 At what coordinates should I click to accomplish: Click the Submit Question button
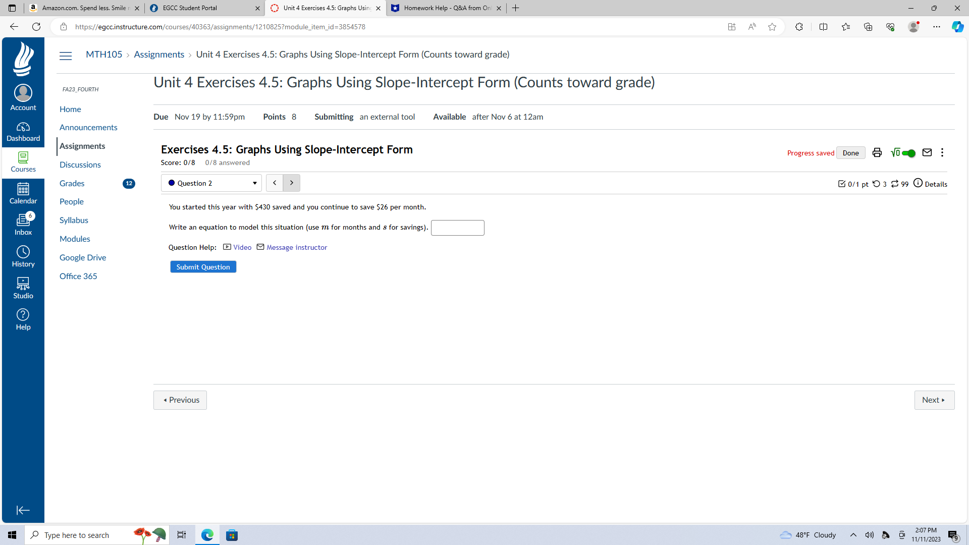tap(203, 266)
